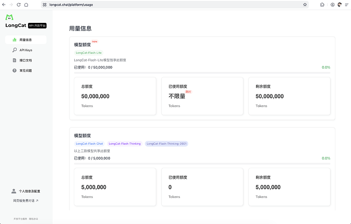
Task: Click the 剩余额度 50,000,000 Tokens card
Action: (x=289, y=96)
